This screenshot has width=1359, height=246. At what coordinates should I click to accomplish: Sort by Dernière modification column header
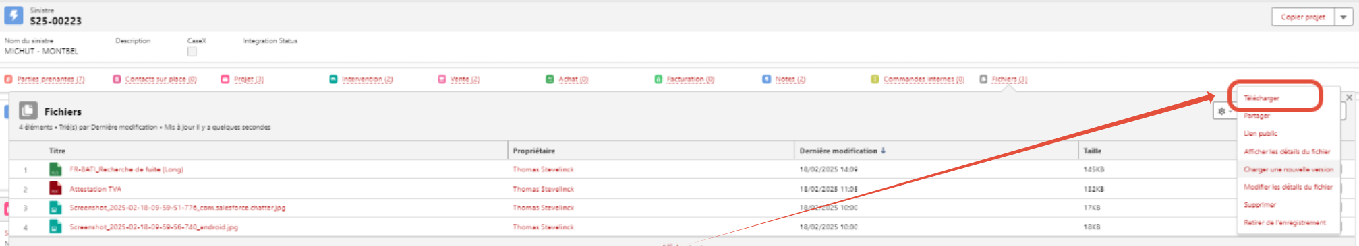(838, 151)
